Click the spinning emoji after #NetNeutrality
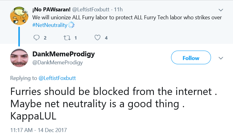The width and height of the screenshot is (233, 136). (71, 25)
